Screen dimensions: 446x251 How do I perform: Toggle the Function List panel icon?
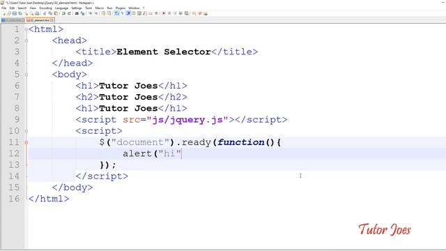[x=145, y=13]
